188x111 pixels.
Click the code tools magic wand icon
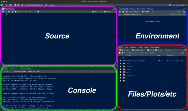(33, 12)
